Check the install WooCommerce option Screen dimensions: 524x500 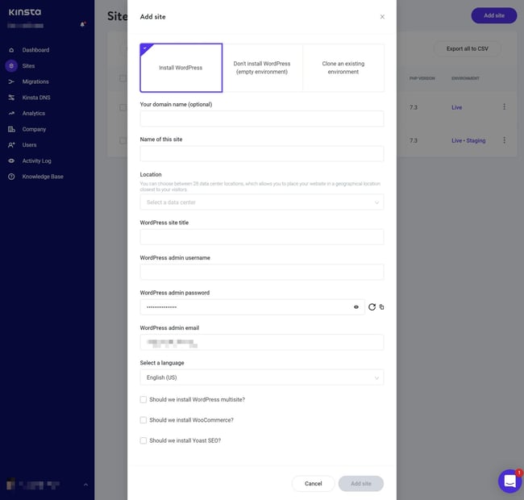tap(143, 420)
